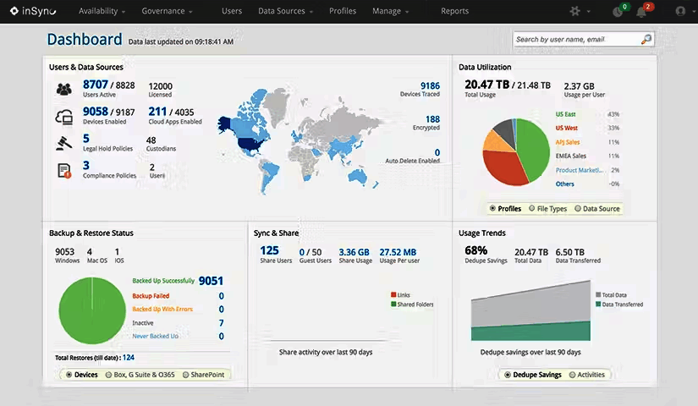
Task: Click the 9051 Backed Up Successfully count
Action: tap(211, 281)
